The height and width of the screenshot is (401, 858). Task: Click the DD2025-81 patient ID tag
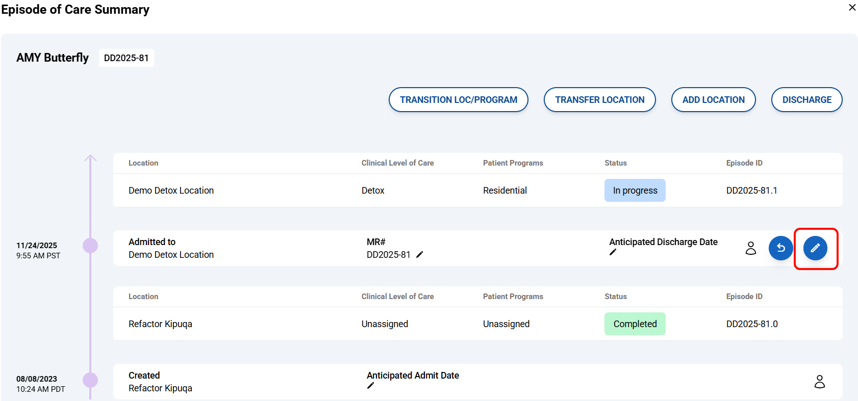point(126,58)
